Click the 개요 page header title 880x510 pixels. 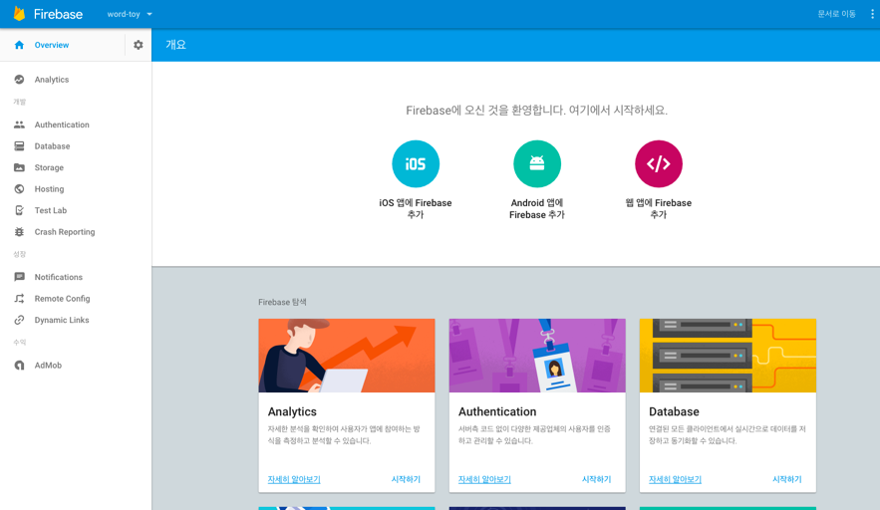point(175,45)
